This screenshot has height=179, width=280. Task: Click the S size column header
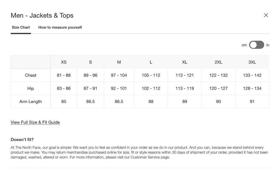tap(90, 62)
